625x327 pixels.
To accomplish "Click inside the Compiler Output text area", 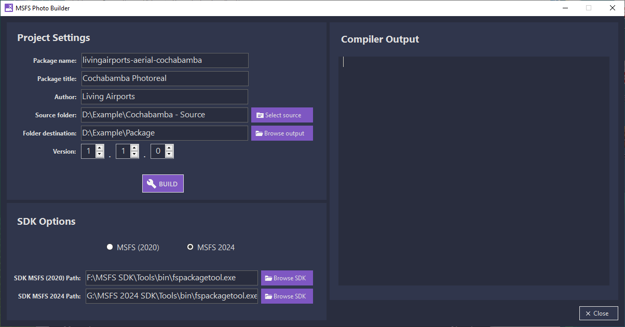I will [473, 171].
